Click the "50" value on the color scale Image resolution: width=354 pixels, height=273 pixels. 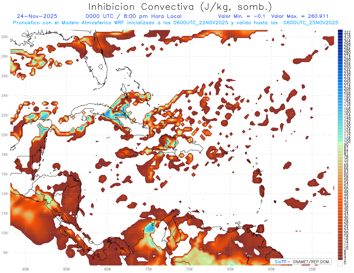click(x=346, y=189)
